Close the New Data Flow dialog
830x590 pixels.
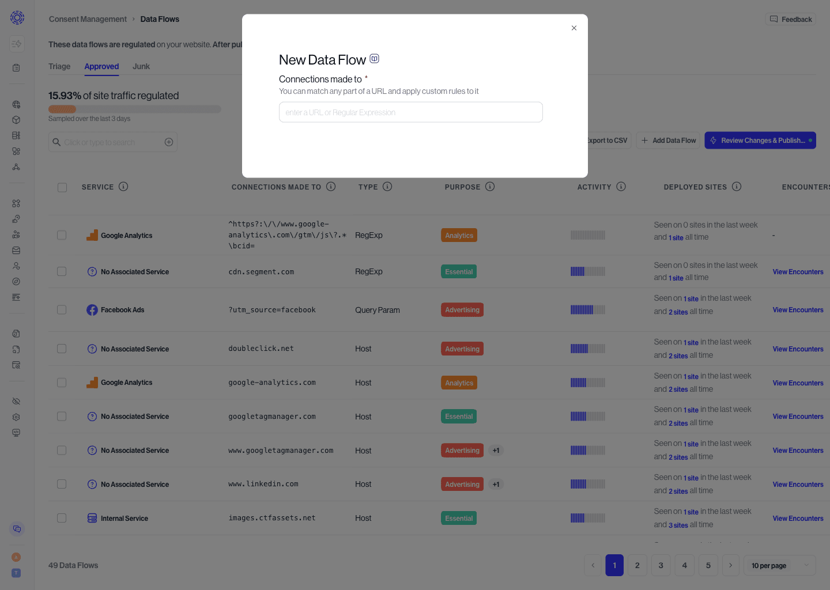tap(574, 28)
